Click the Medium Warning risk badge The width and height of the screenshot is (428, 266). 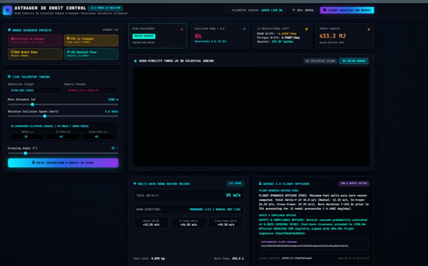[x=144, y=36]
